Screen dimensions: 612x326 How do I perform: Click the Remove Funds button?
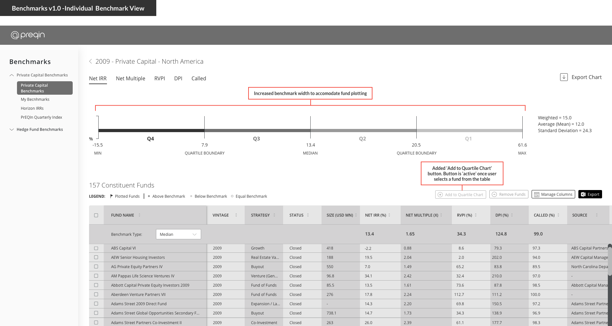click(509, 194)
